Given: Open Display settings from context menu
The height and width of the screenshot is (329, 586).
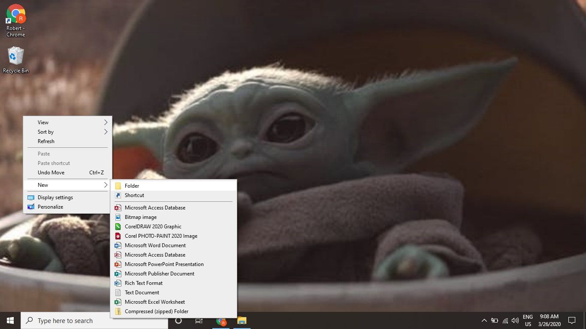Looking at the screenshot, I should click(55, 197).
